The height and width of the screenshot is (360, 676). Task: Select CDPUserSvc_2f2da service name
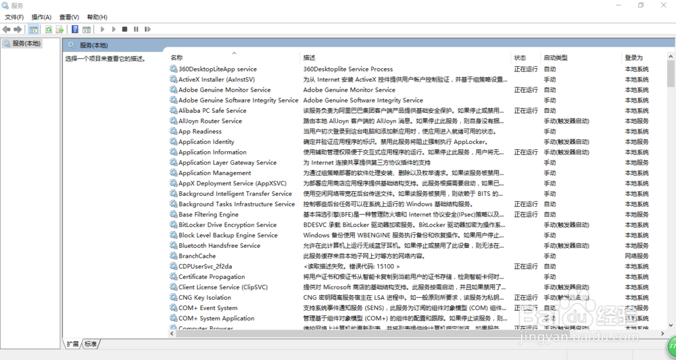point(206,266)
